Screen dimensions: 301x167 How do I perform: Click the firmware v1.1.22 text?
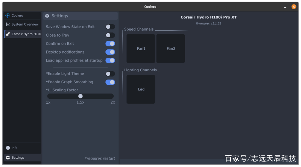click(x=208, y=23)
